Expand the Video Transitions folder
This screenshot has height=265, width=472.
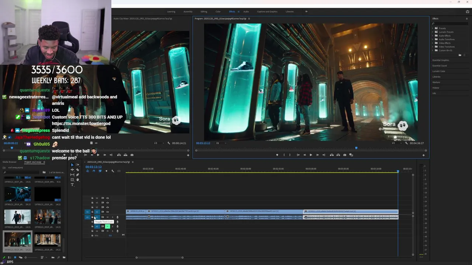(433, 47)
